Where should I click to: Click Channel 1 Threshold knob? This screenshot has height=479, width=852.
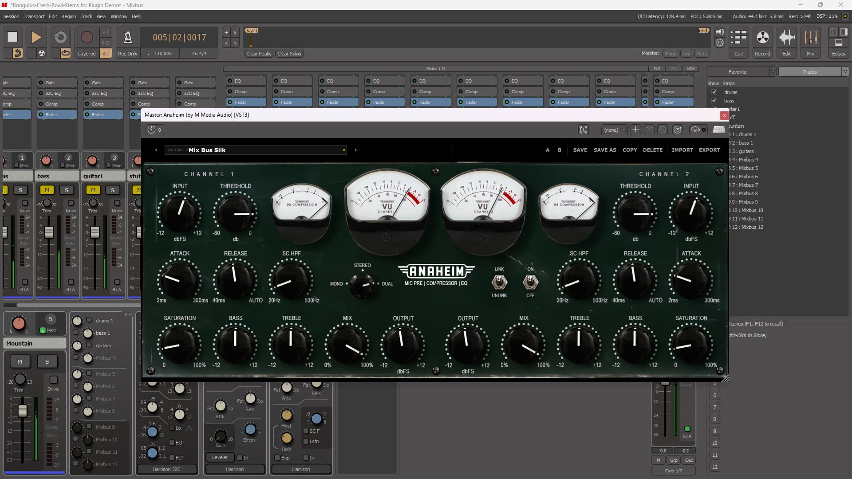tap(235, 213)
